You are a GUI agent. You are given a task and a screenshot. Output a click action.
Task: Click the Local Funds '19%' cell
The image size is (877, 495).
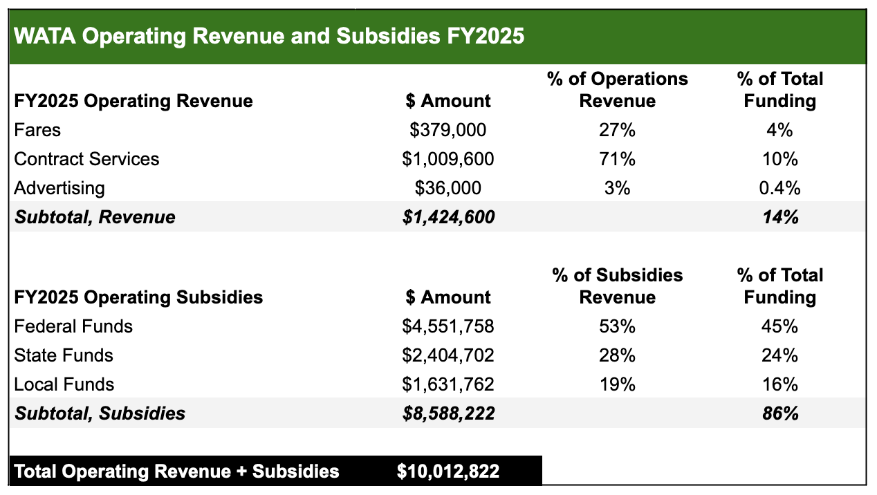point(617,384)
